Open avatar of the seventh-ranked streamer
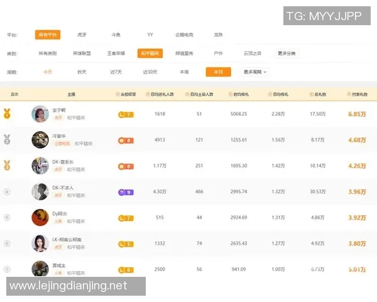The image size is (377, 302). pos(40,269)
